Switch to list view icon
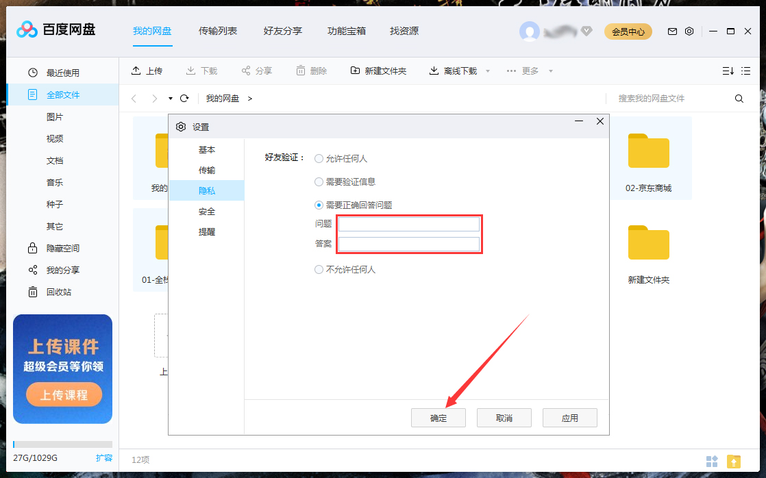This screenshot has width=766, height=478. [747, 70]
